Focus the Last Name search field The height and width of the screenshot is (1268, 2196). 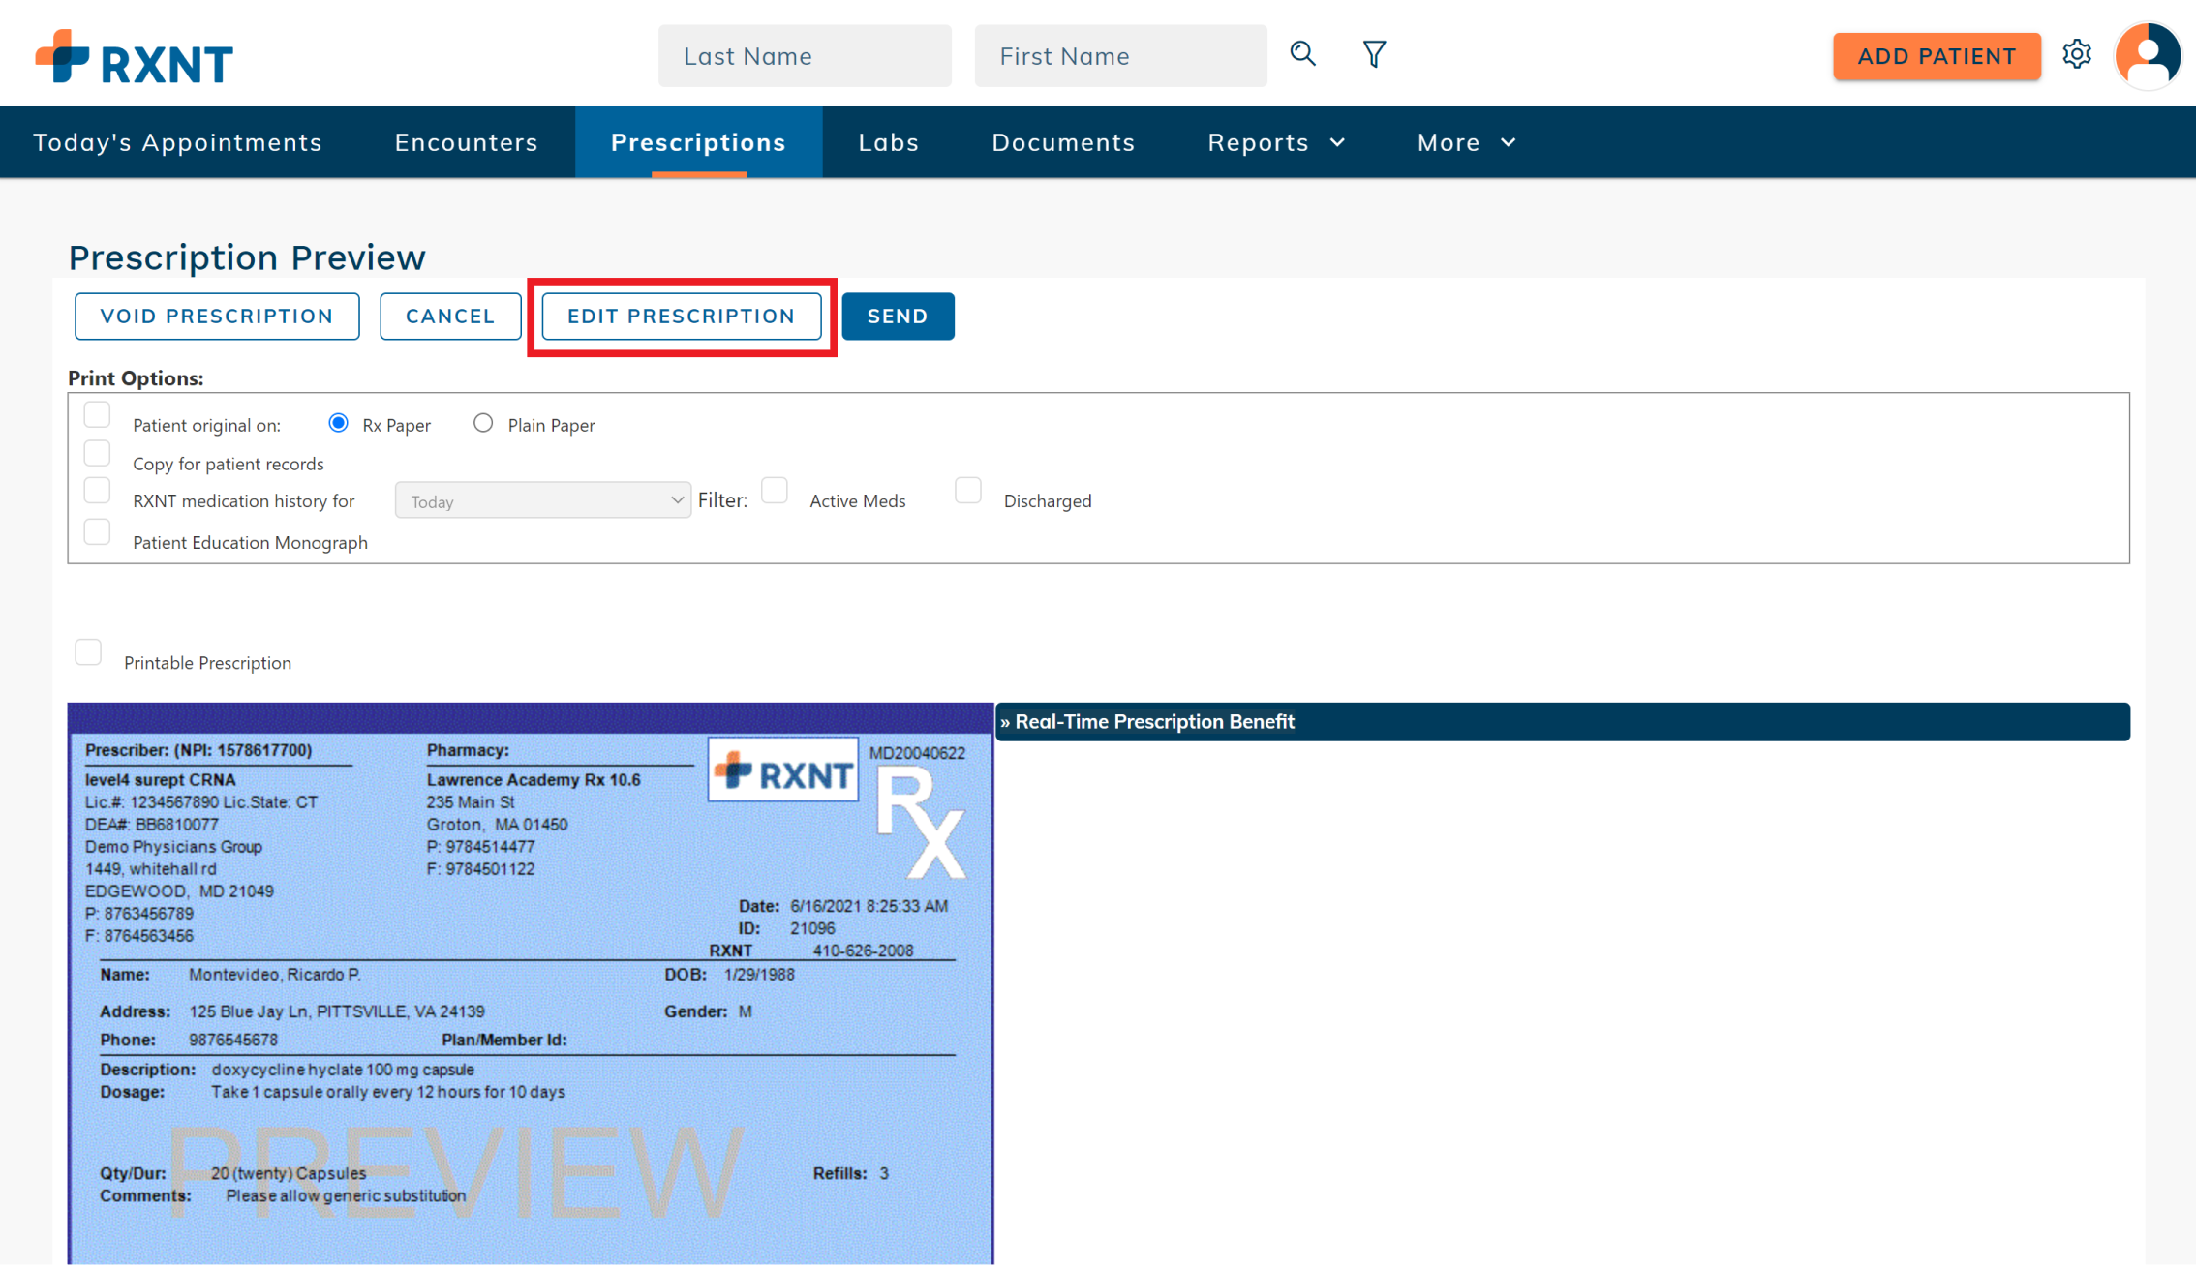coord(805,56)
